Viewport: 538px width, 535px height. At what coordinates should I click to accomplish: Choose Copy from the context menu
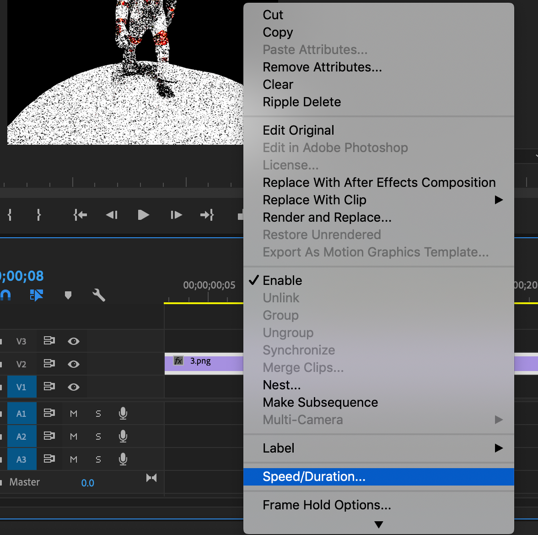(x=378, y=33)
